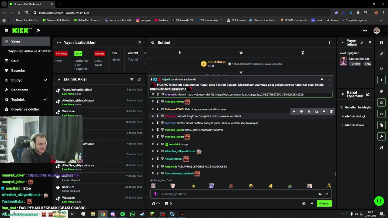388x218 pixels.
Task: Select Hedef bir takipçi goal
Action: 355,116
